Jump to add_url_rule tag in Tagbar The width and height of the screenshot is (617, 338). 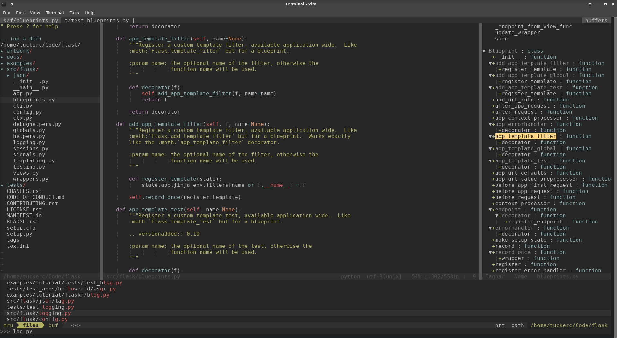click(514, 100)
